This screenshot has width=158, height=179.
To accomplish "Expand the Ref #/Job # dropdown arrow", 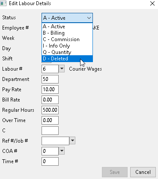I will pos(72,140).
